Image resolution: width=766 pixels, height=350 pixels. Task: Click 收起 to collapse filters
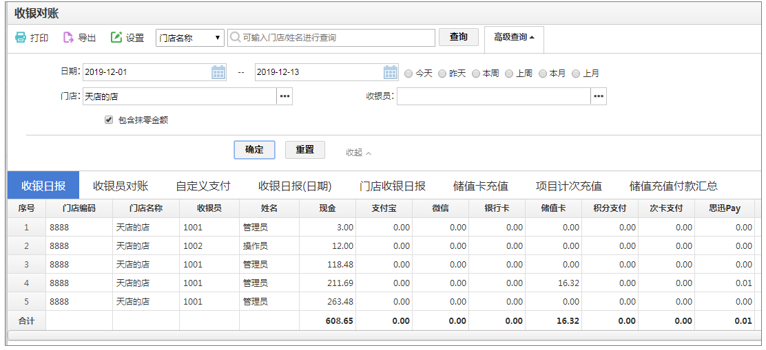359,153
